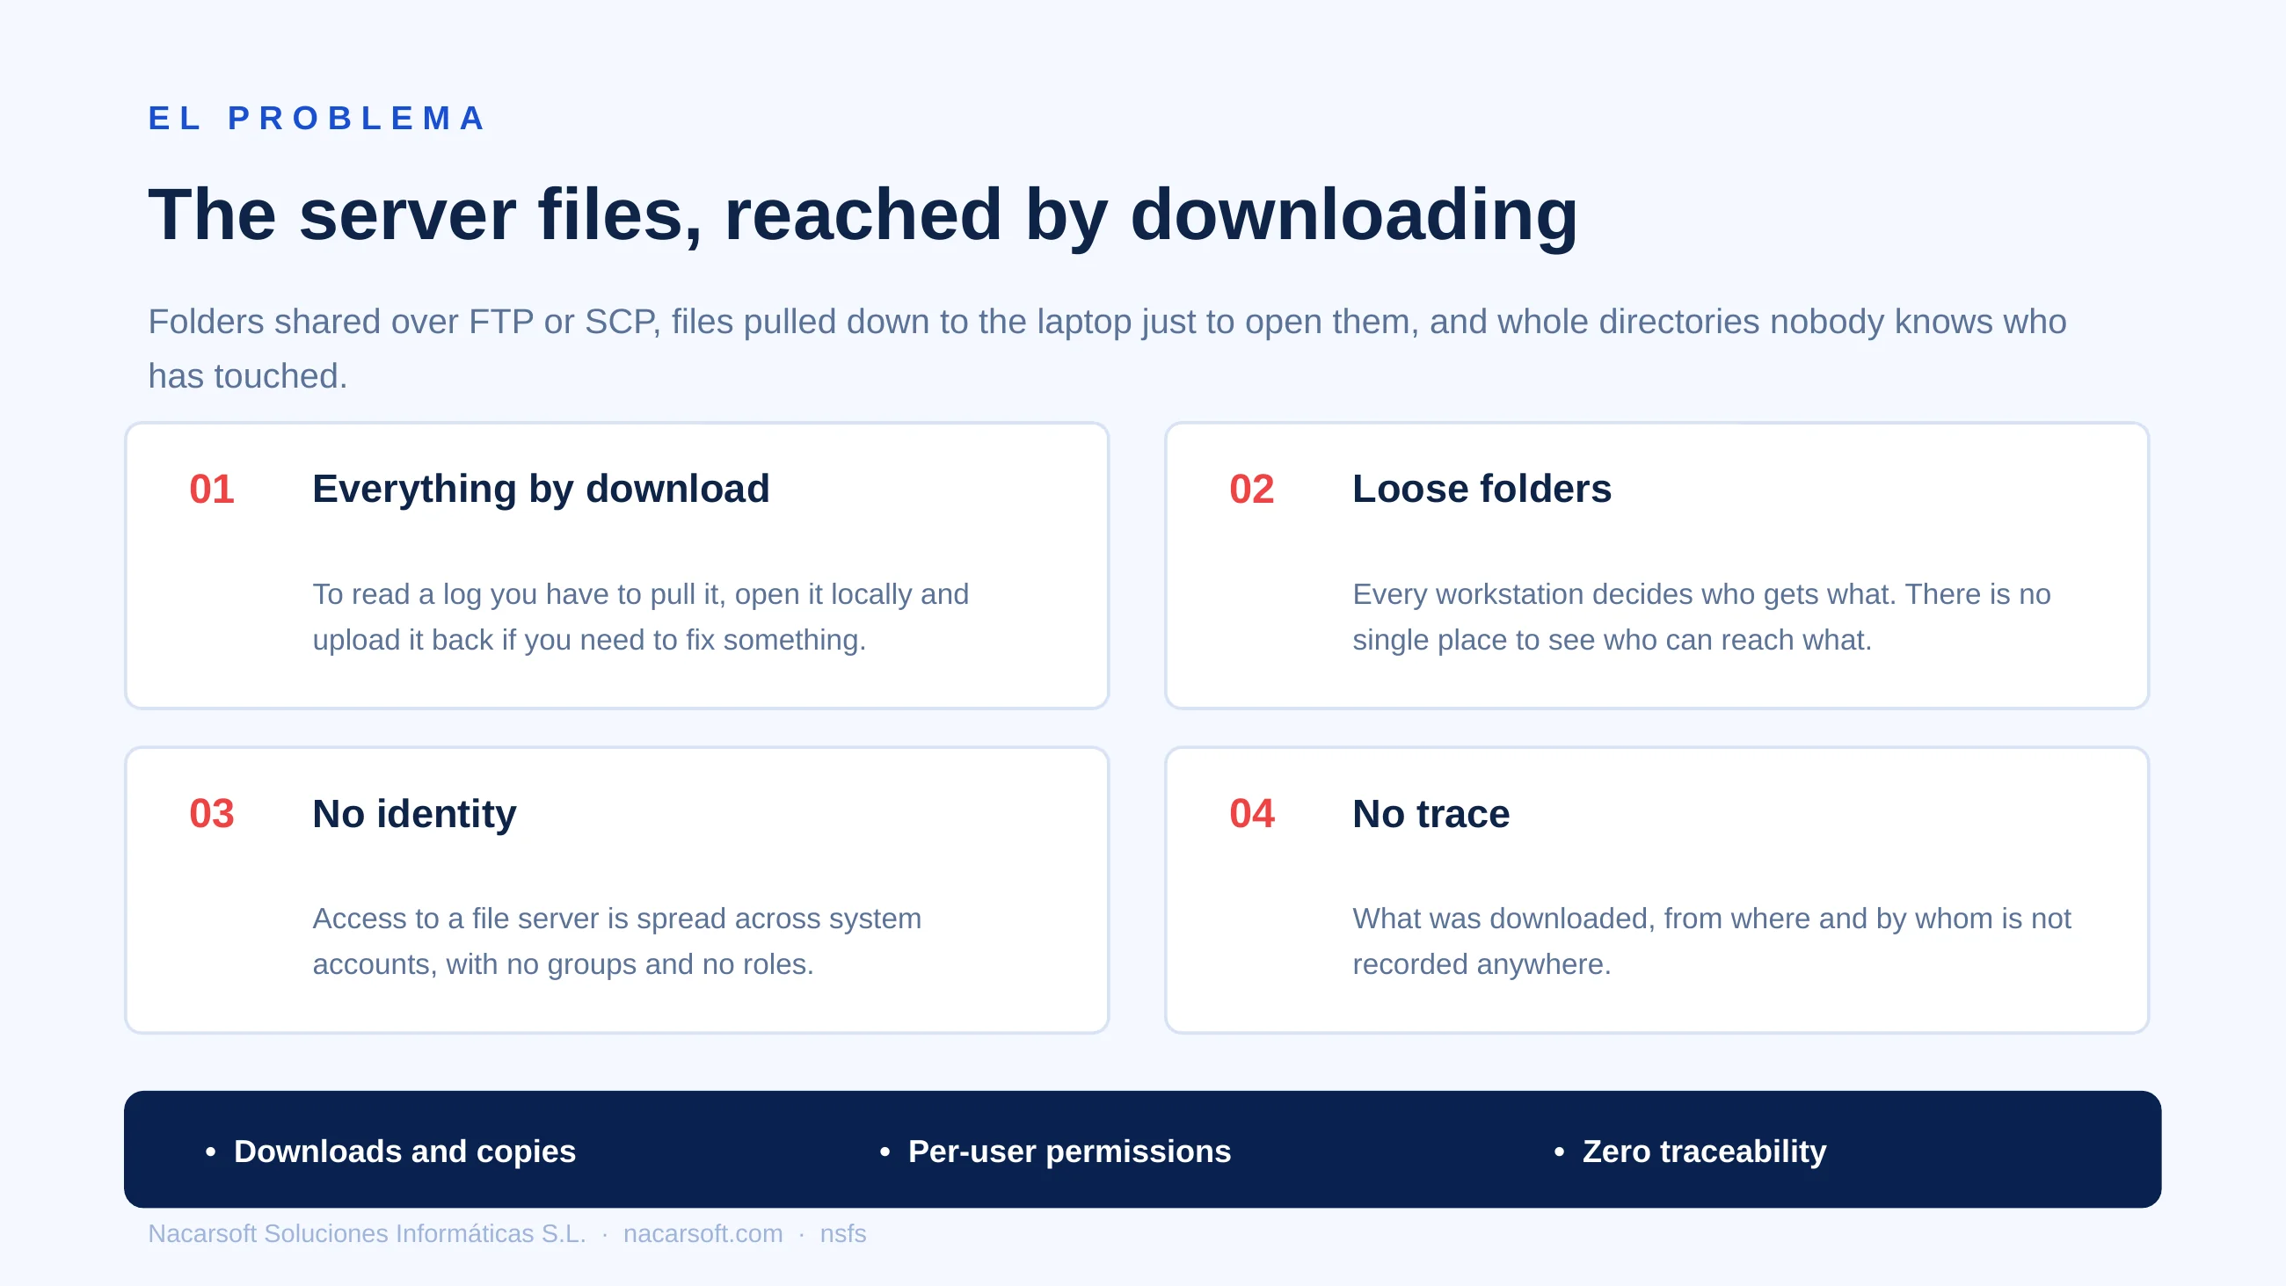Screen dimensions: 2286x1286
Task: Click the text "What was downloaded, from where"
Action: (x=1582, y=919)
